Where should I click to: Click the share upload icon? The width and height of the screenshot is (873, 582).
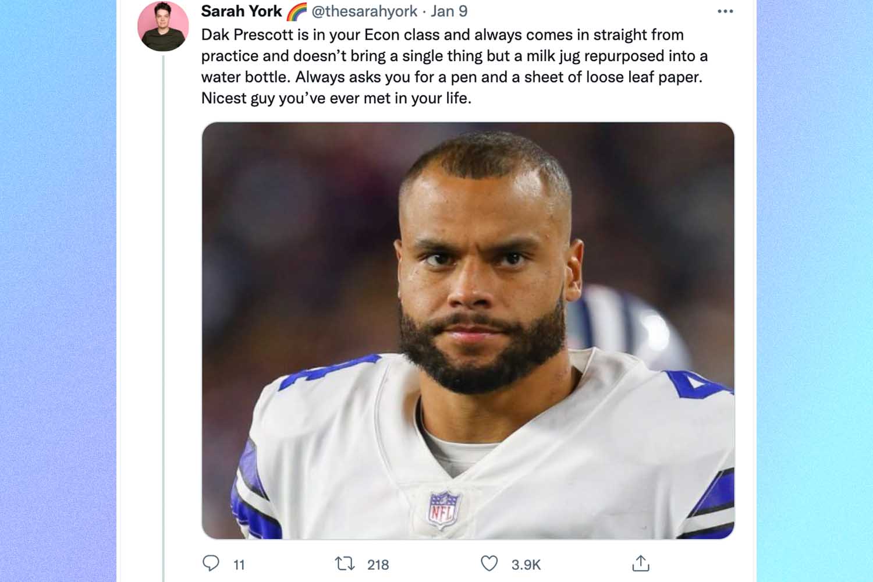pos(640,563)
